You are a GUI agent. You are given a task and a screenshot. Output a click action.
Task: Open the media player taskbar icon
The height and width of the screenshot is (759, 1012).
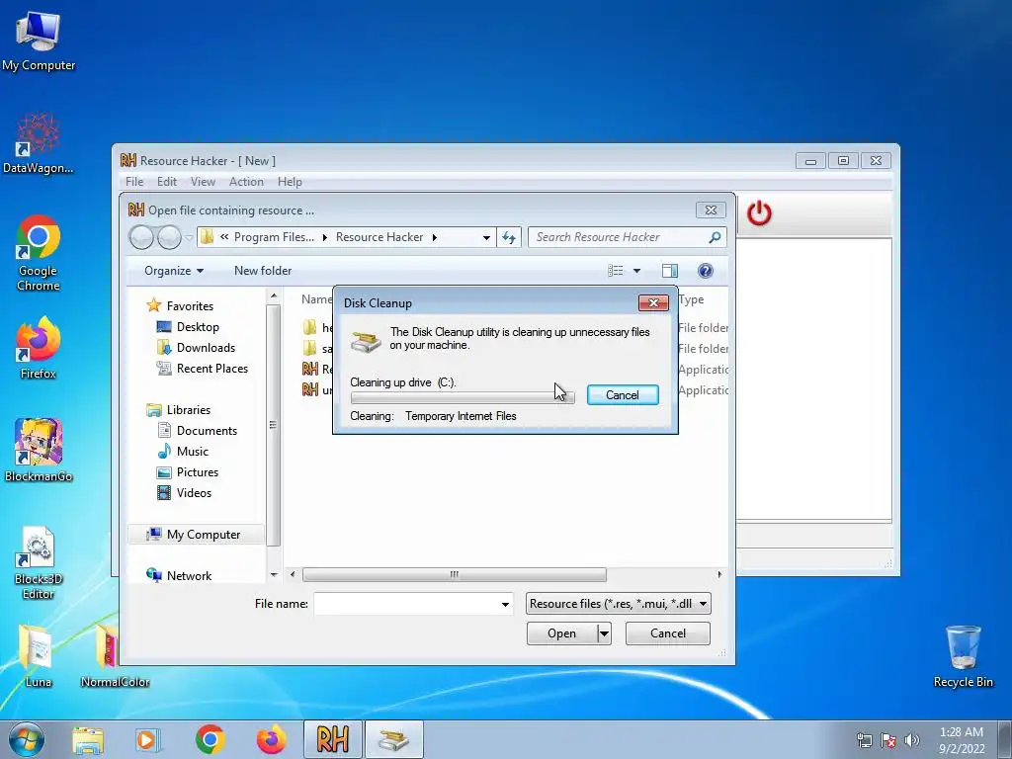coord(147,739)
